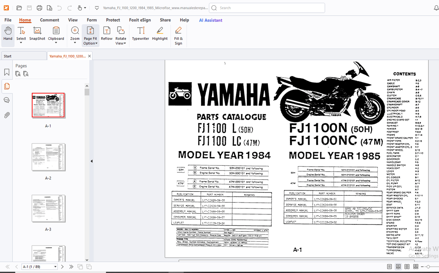The image size is (439, 273).
Task: Open the Bookmarks panel icon
Action: coord(6,72)
